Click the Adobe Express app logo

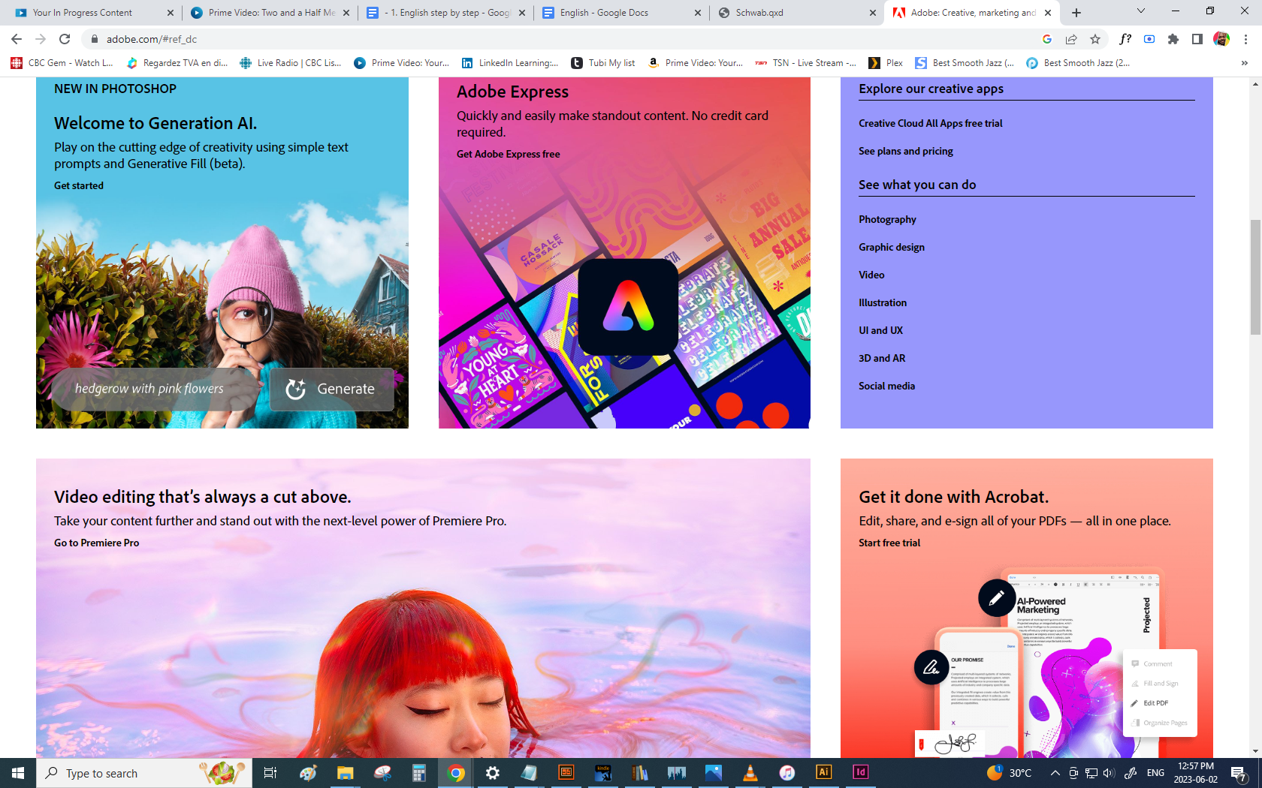pyautogui.click(x=628, y=307)
